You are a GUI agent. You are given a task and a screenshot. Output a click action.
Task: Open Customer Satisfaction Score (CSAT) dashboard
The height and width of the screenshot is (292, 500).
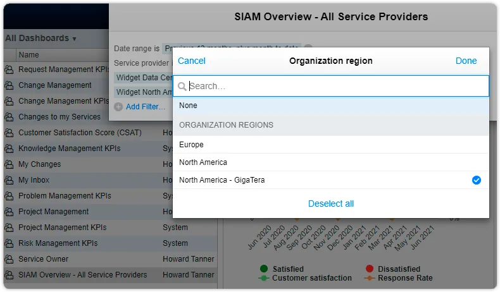point(80,133)
